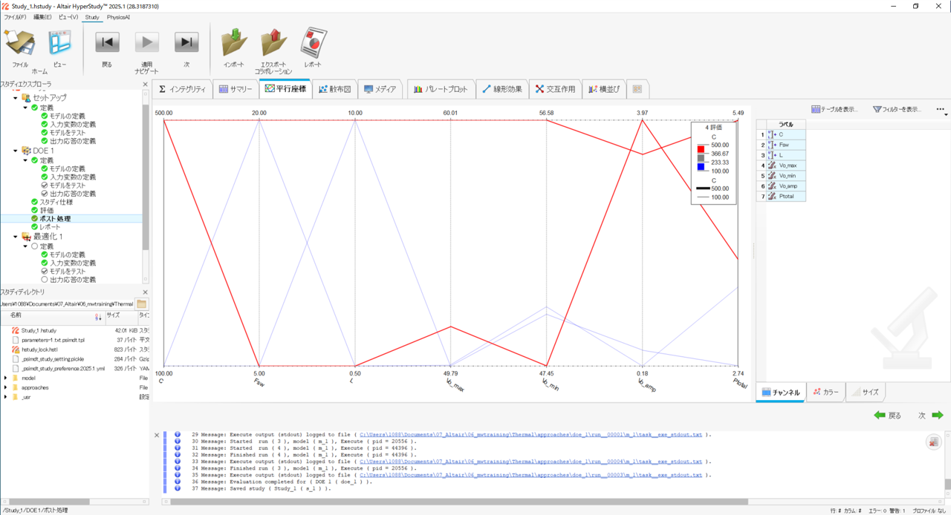Click the Import (インポート) toolbar icon

click(x=234, y=43)
